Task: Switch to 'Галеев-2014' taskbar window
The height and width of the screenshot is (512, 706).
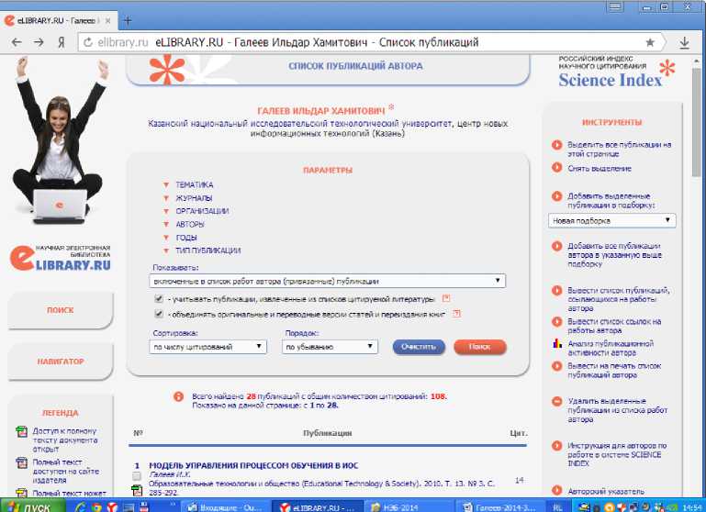Action: point(501,507)
